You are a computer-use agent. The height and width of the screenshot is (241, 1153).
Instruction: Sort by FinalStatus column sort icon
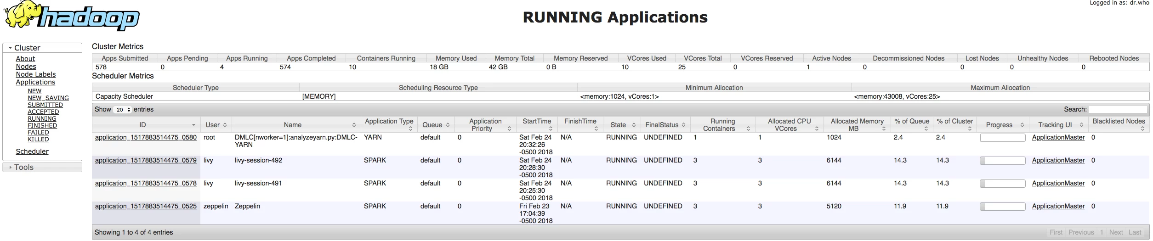[683, 125]
